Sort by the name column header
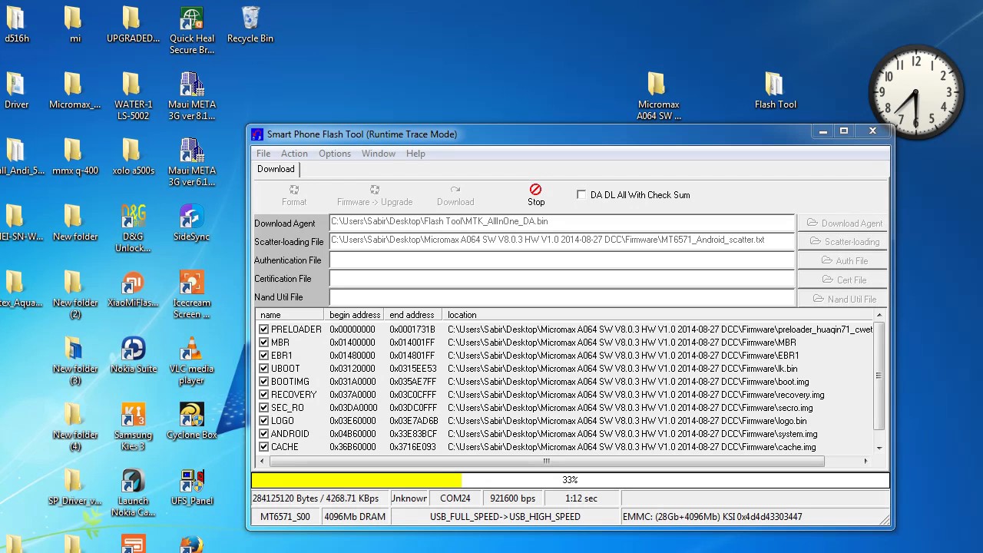The image size is (983, 553). coord(290,315)
